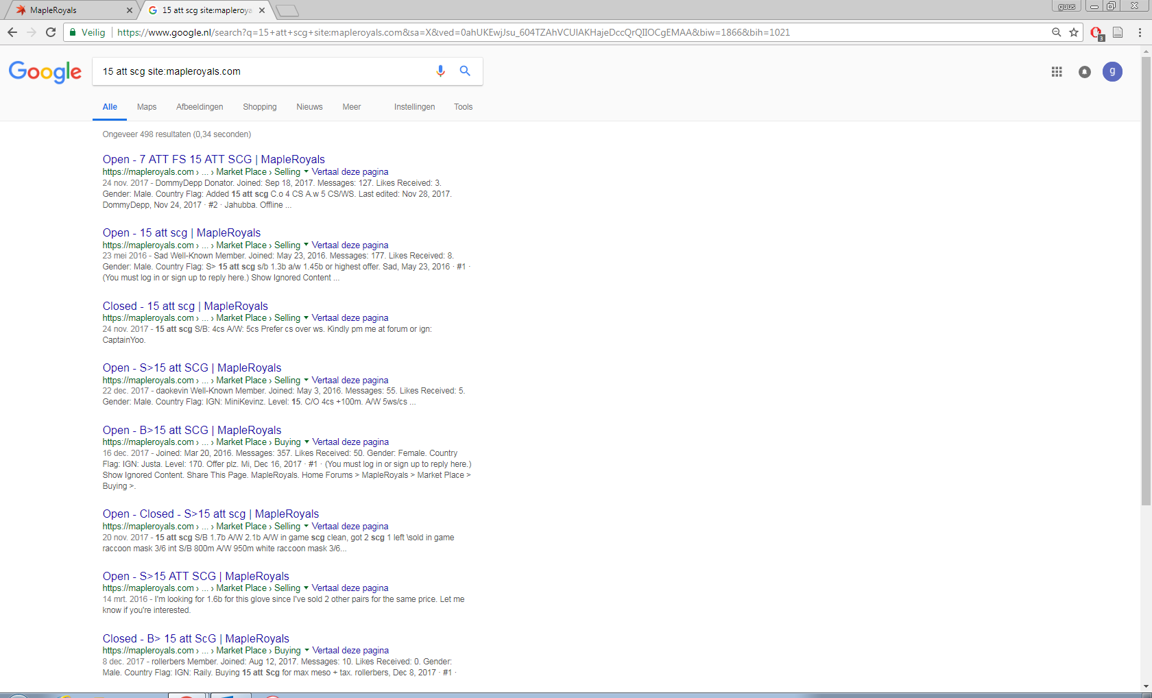Open result 'Closed - B> 15 att ScG'
The height and width of the screenshot is (698, 1152).
(195, 639)
